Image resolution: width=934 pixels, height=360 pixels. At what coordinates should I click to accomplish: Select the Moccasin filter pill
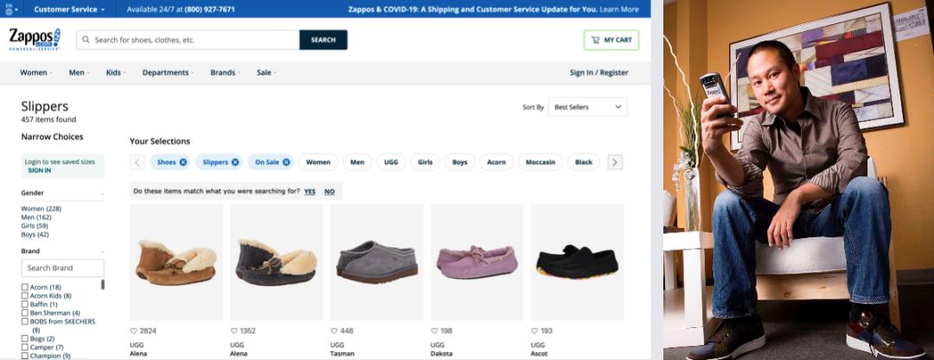[541, 161]
